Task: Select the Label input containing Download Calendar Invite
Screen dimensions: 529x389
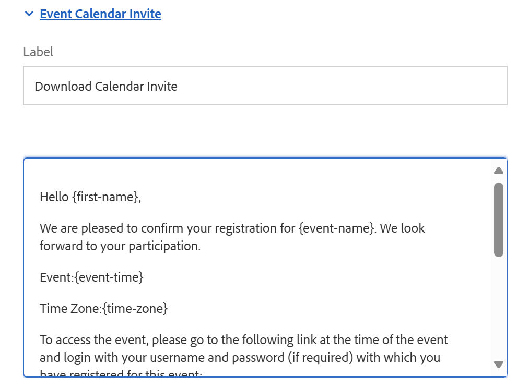Action: tap(209, 85)
